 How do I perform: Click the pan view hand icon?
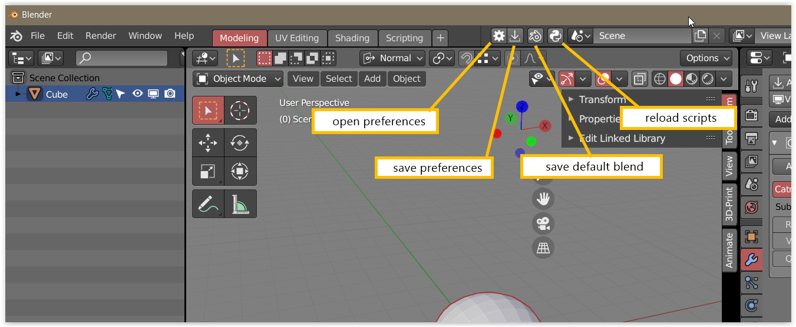point(543,199)
